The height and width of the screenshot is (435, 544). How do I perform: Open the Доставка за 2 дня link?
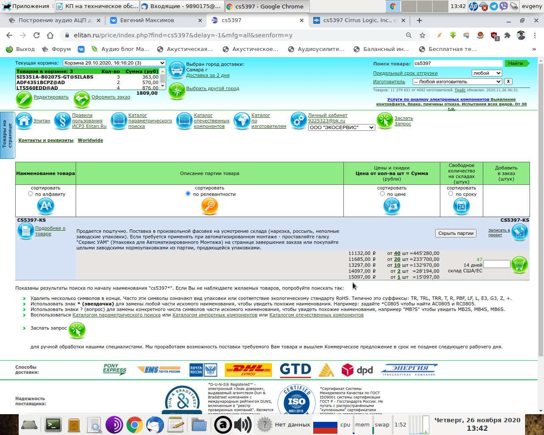tap(207, 75)
